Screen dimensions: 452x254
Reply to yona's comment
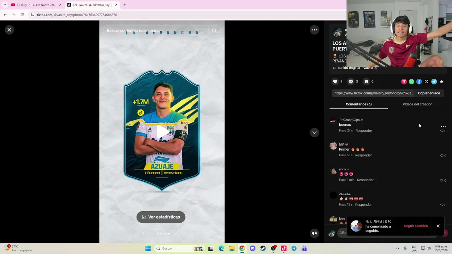coord(365,180)
